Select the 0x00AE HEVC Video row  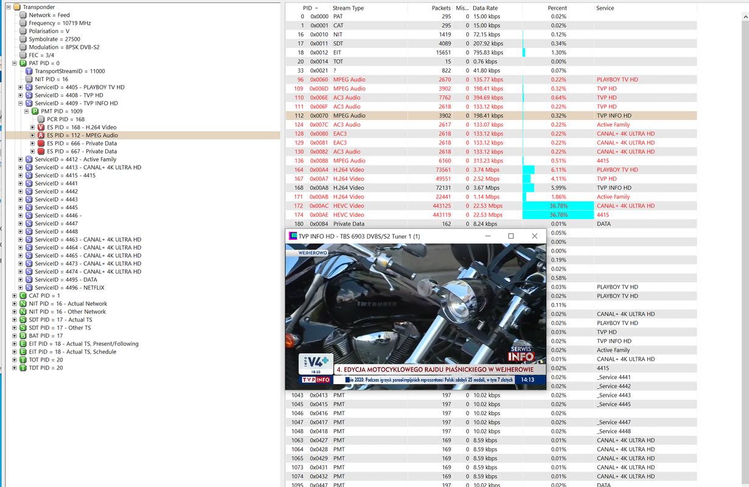coord(491,215)
